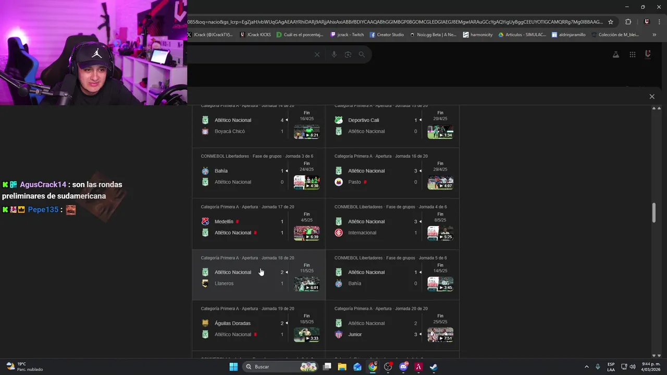Screen dimensions: 667x375
Task: Open the Jornada 4 de 6 Libertadores match header
Action: point(390,207)
